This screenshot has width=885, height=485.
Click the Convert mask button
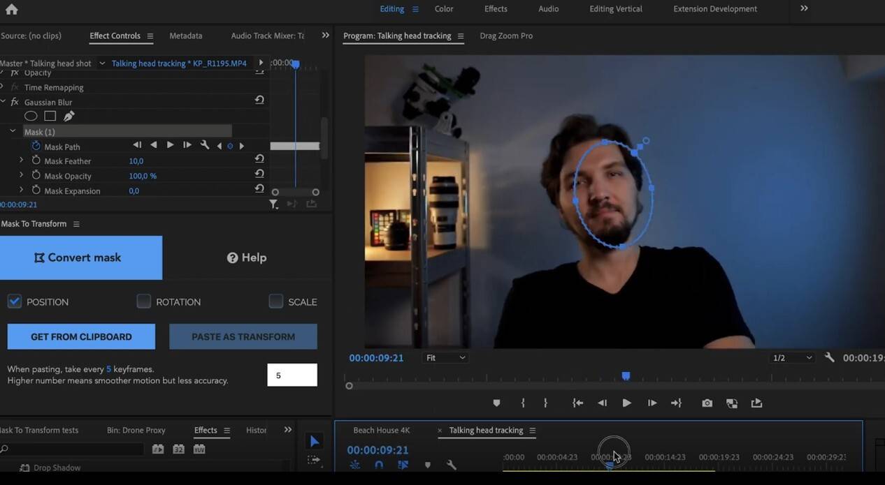pos(81,258)
